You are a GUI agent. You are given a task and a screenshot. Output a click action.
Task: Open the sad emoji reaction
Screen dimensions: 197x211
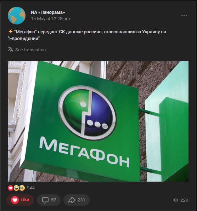[22, 188]
